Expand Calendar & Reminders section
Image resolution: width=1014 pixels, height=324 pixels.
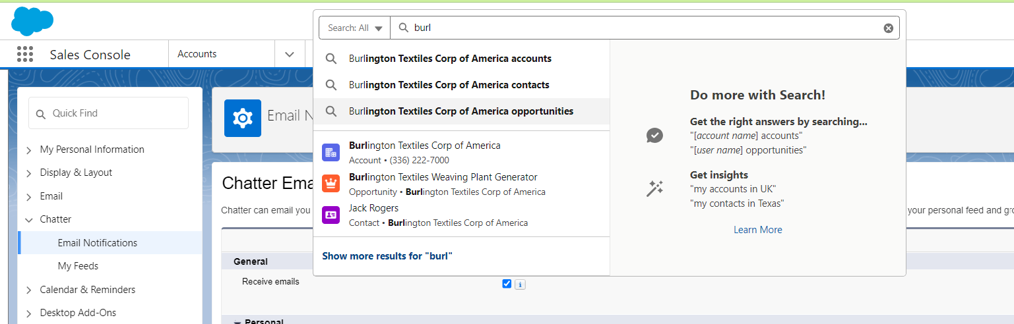29,290
